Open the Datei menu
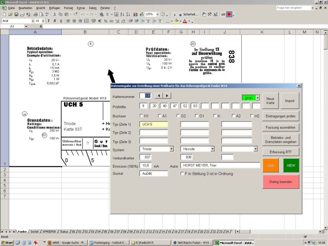The width and height of the screenshot is (328, 246). (x=12, y=8)
